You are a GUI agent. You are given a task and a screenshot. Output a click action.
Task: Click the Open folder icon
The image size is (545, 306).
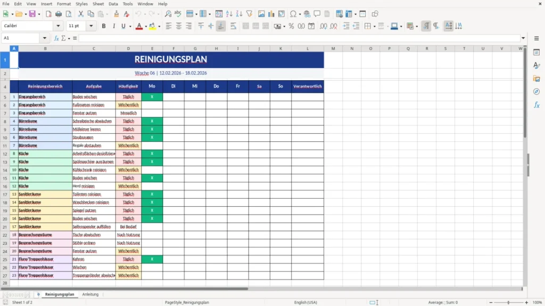tap(19, 14)
